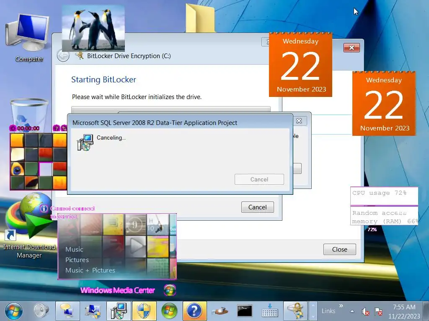Click the CPU usage 72% gadget text

(x=379, y=193)
